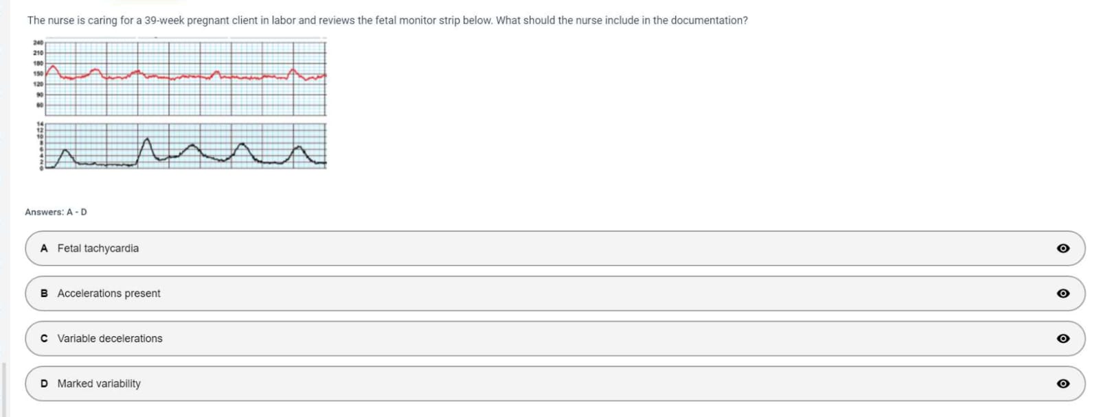Choose the 'Accelerations present' answer text
The width and height of the screenshot is (1099, 417).
pyautogui.click(x=109, y=294)
